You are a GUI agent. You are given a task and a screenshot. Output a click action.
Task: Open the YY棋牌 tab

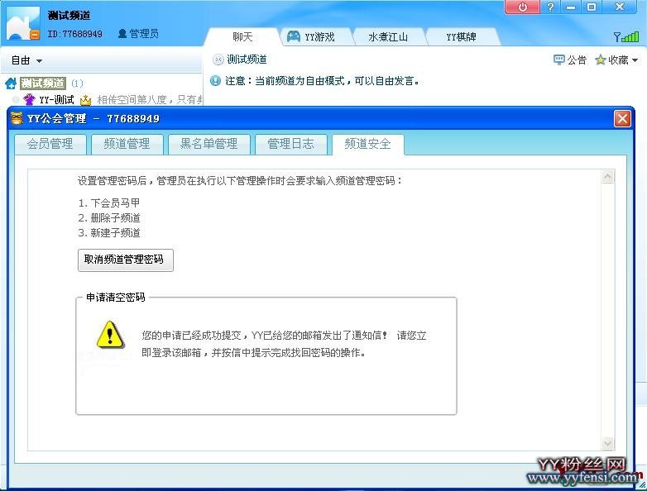(461, 37)
